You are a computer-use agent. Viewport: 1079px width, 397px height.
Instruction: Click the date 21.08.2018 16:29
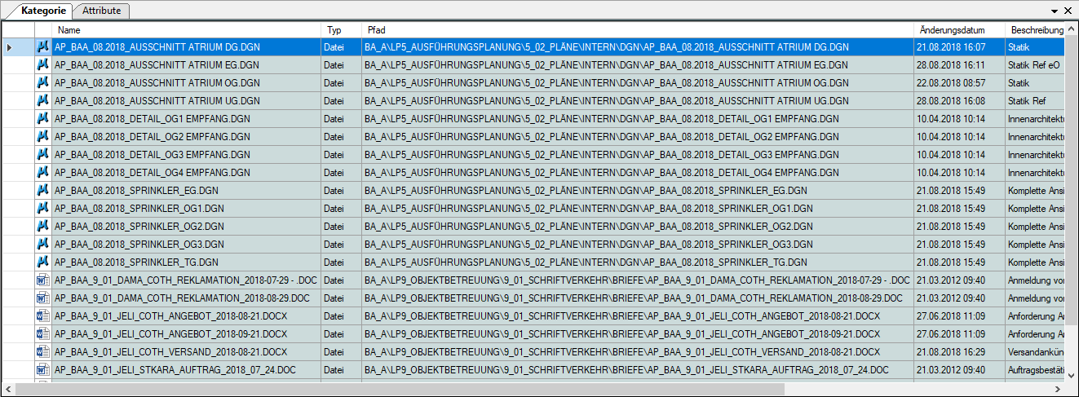point(950,352)
